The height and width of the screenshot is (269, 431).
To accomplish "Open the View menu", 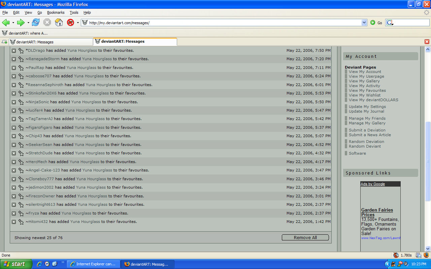I will tap(28, 12).
